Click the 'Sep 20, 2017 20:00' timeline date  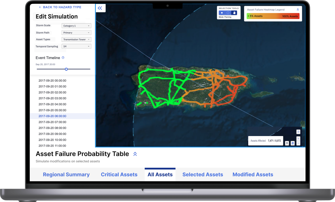coord(45,64)
